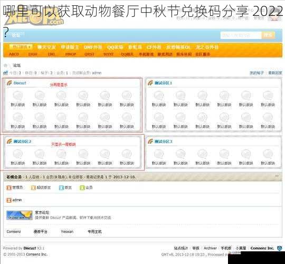Open the 专用主机 friend link
The width and height of the screenshot is (285, 264).
(x=94, y=232)
